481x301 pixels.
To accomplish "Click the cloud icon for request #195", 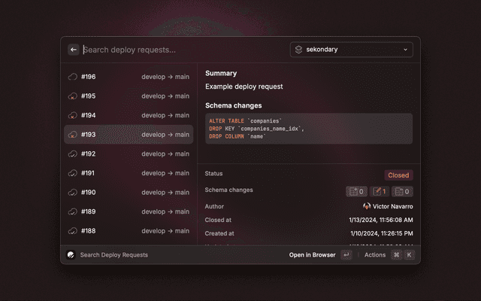I will tap(73, 96).
